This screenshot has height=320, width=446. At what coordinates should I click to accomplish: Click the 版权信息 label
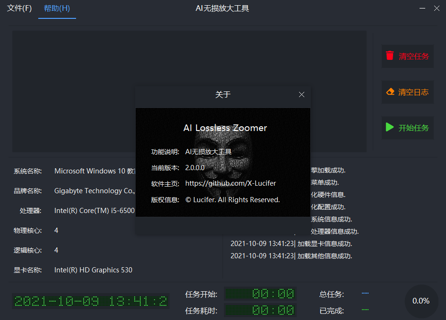pyautogui.click(x=165, y=200)
